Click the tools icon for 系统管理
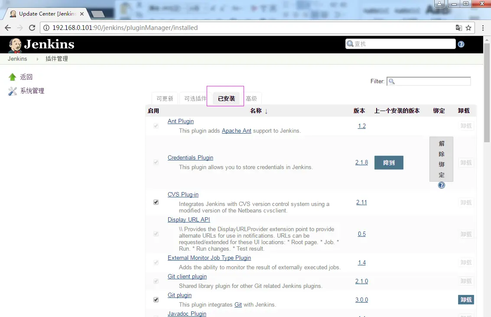Screen dimensions: 491x317 (x=13, y=91)
